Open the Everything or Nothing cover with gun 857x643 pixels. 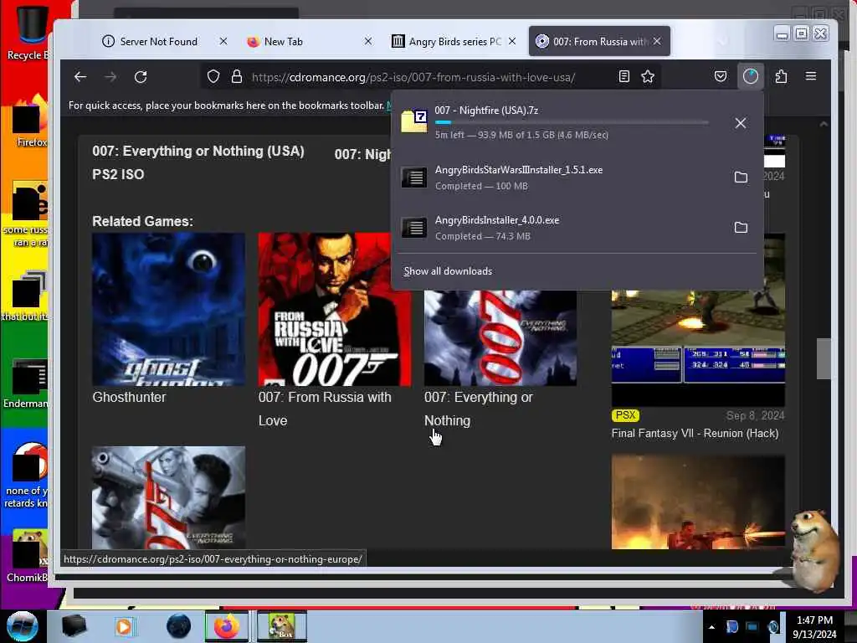pyautogui.click(x=168, y=497)
